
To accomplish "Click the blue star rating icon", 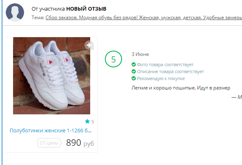I will click(x=87, y=121).
